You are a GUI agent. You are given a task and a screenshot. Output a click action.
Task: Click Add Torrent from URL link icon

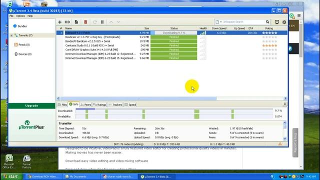(x=67, y=22)
